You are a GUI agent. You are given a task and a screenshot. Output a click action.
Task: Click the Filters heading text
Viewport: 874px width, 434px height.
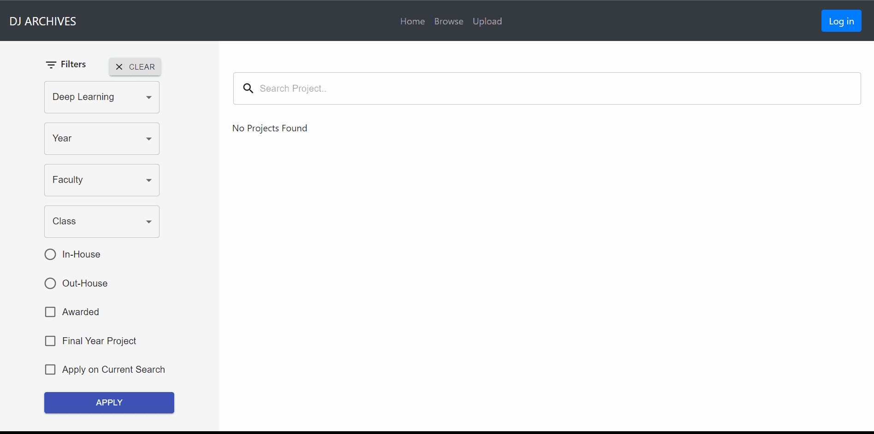[x=73, y=64]
